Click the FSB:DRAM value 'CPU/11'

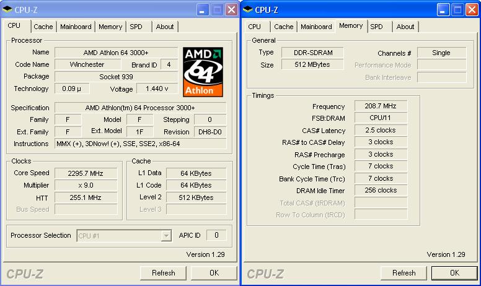tap(381, 118)
